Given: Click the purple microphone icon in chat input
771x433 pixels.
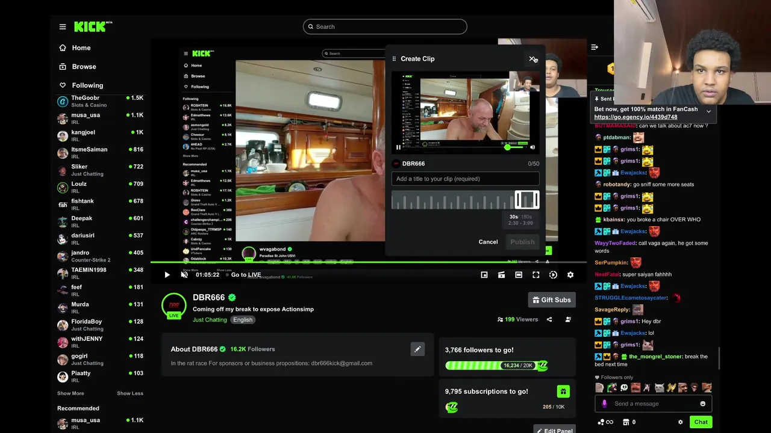Looking at the screenshot, I should point(604,404).
